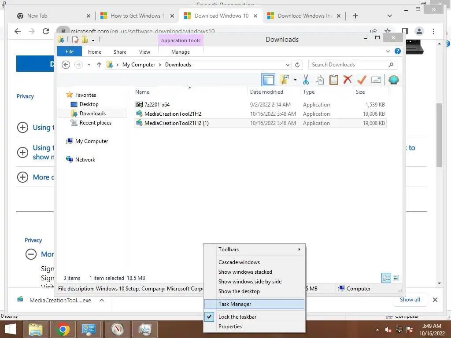451x338 pixels.
Task: Open the recent locations dropdown arrow
Action: point(89,65)
